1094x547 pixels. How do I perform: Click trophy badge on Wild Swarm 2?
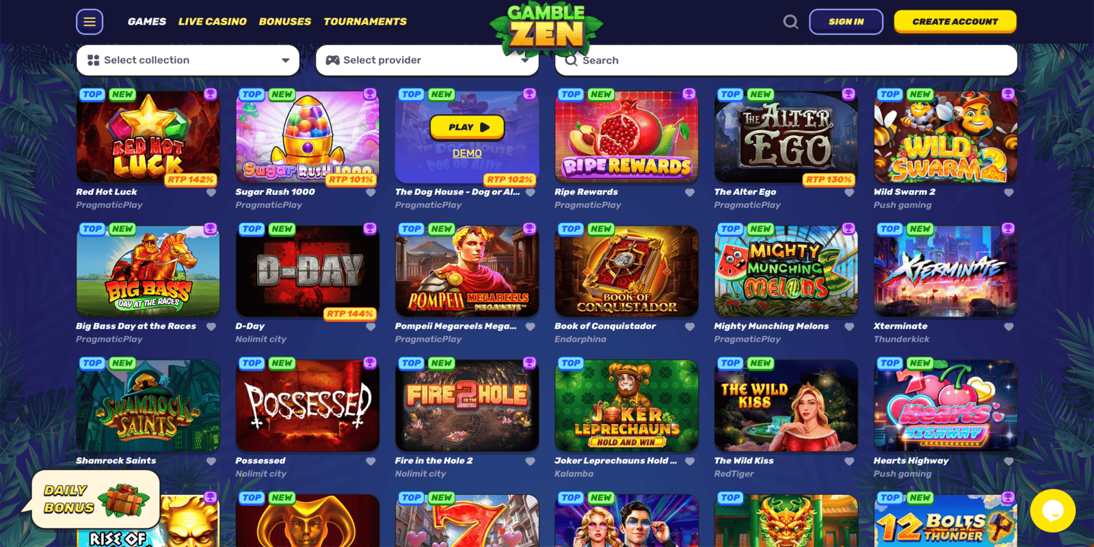(1008, 94)
